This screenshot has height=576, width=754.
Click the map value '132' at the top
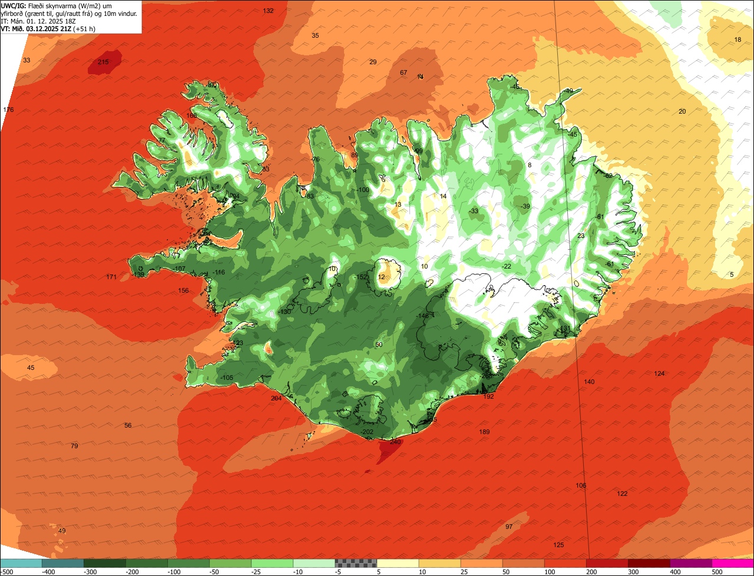[x=268, y=11]
